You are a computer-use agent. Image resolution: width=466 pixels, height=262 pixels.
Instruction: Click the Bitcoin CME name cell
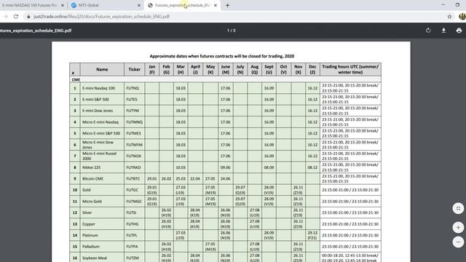102,179
